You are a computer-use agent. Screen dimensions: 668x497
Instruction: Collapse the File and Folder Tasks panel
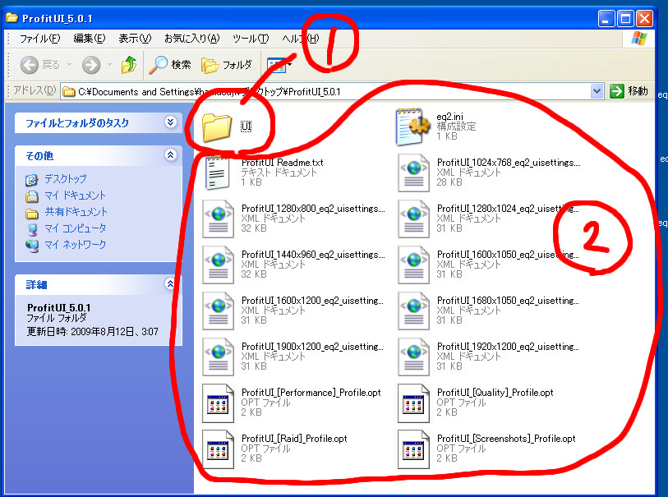point(170,122)
